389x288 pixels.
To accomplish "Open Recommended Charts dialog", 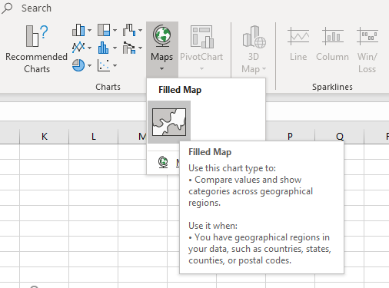I will [36, 48].
